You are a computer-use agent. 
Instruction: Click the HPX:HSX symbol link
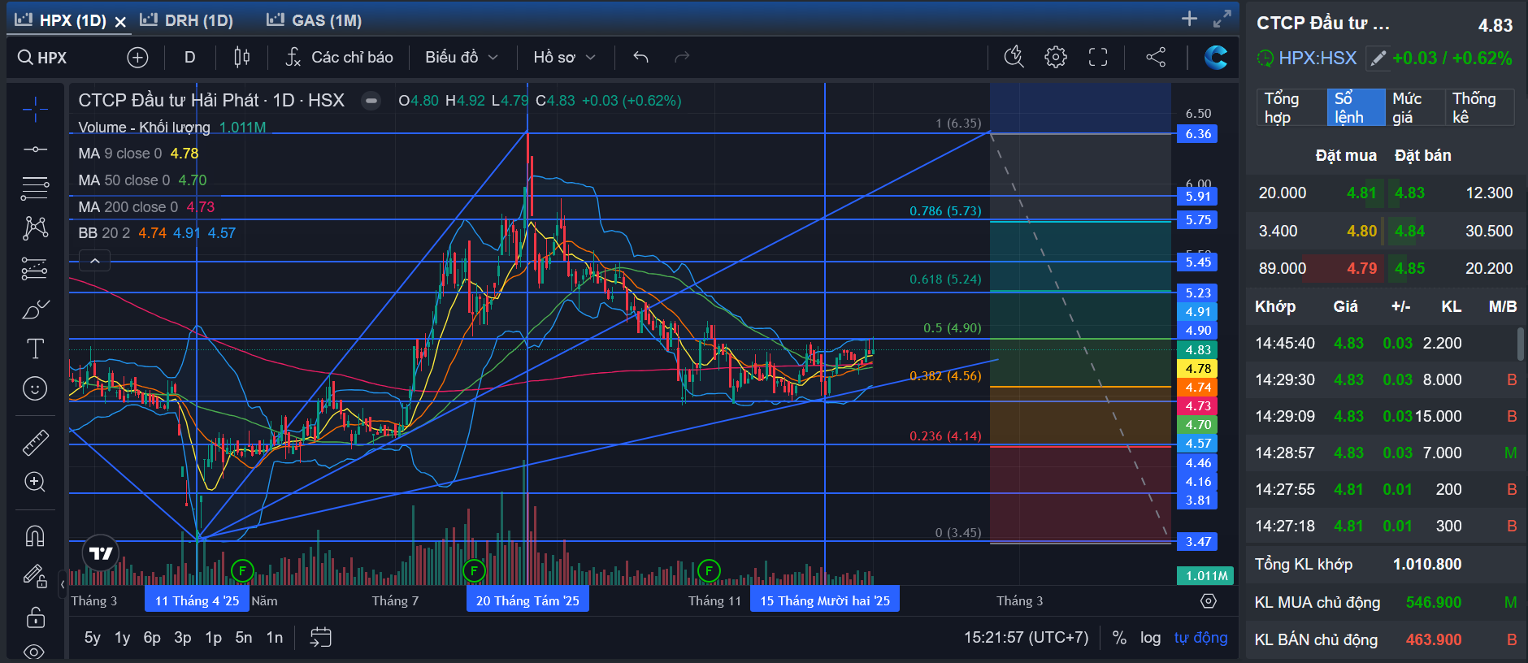coord(1317,58)
